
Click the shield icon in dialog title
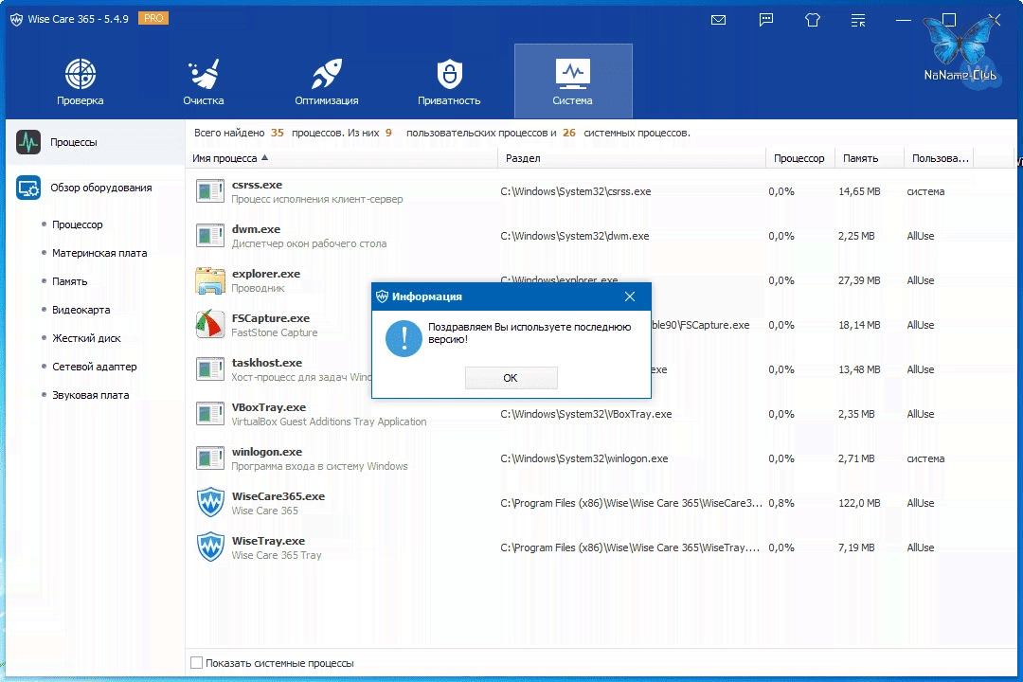pos(383,296)
